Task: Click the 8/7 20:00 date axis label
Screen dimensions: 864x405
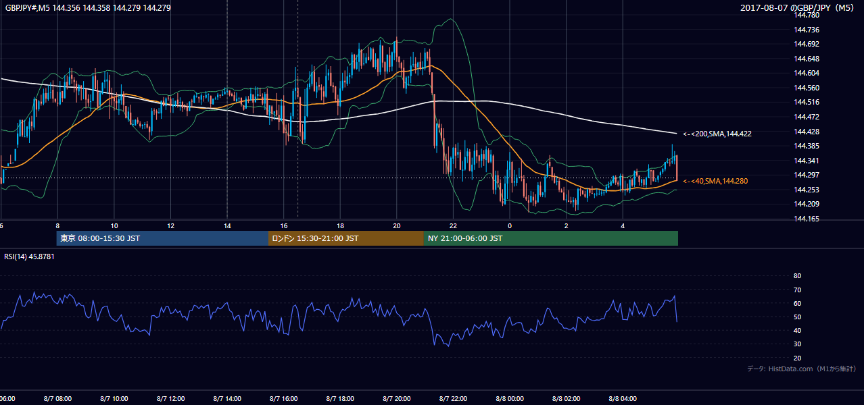Action: [397, 398]
